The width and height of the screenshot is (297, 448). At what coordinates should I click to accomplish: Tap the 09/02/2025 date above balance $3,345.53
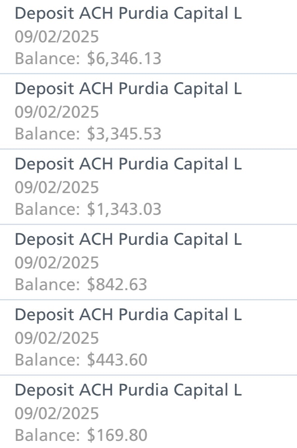point(57,112)
